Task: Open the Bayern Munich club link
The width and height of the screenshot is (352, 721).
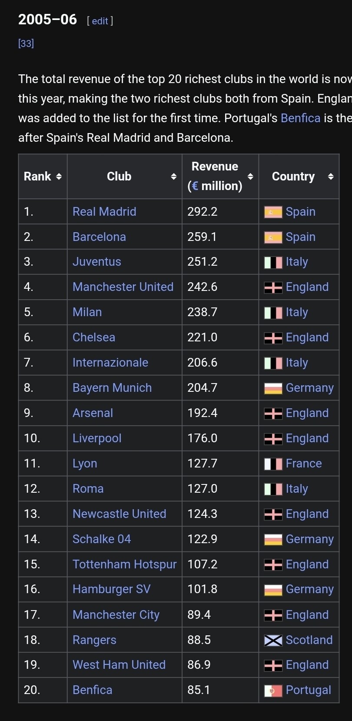Action: click(112, 388)
